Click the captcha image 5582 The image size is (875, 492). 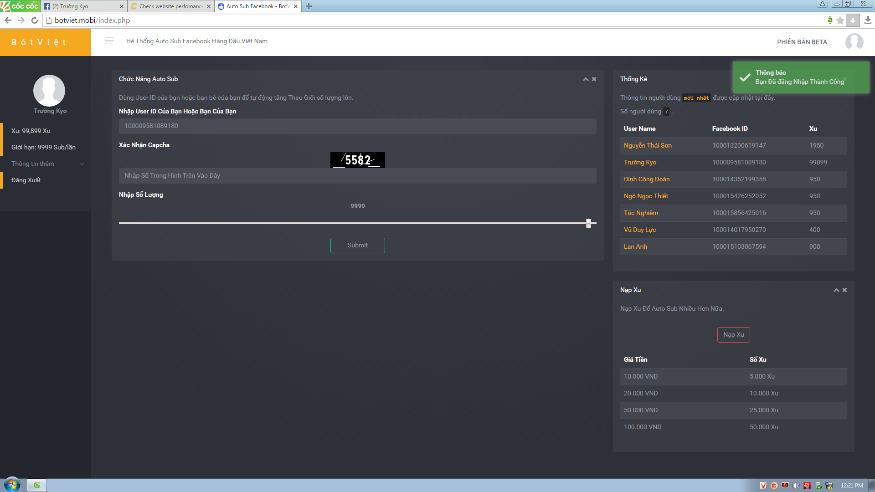(357, 160)
